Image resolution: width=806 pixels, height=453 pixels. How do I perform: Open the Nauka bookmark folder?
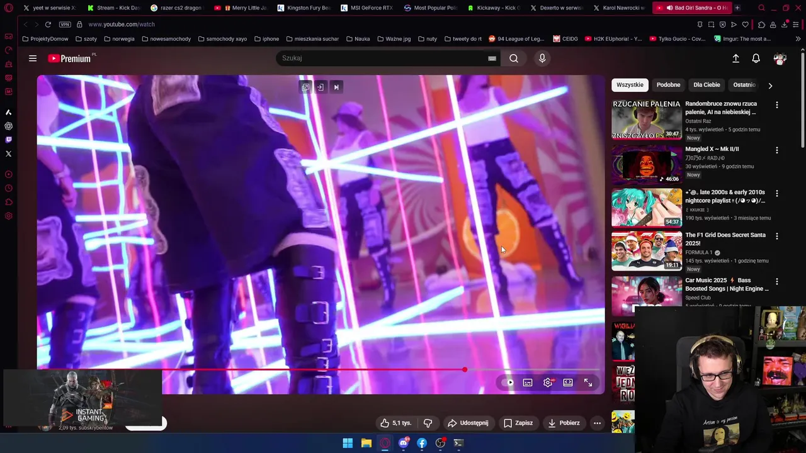(358, 39)
